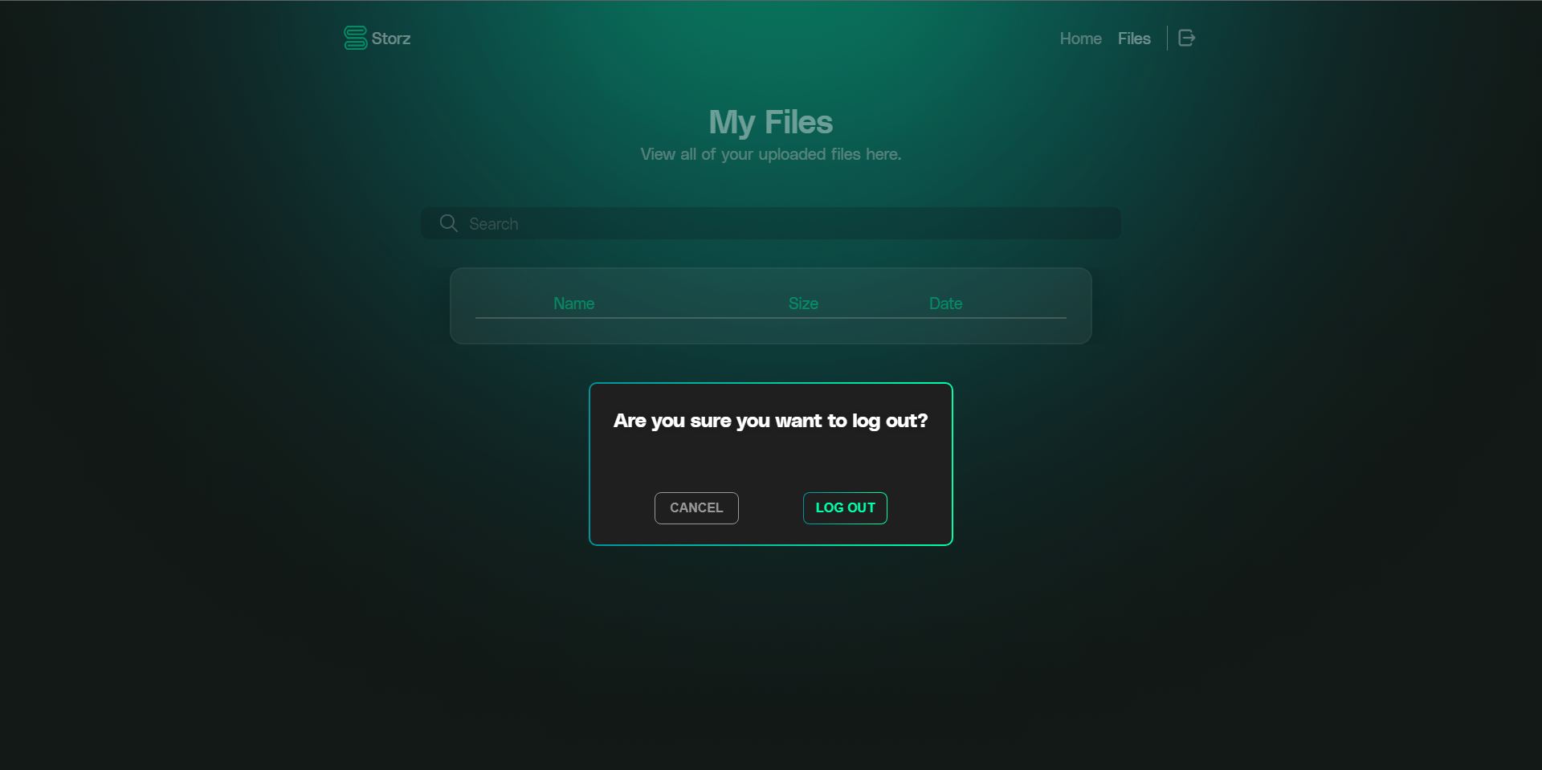Open the Files nav link
Image resolution: width=1542 pixels, height=770 pixels.
pyautogui.click(x=1134, y=39)
